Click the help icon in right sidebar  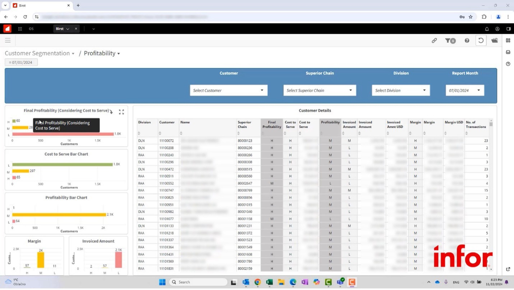tap(508, 64)
